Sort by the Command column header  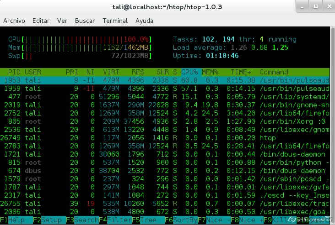tap(274, 72)
